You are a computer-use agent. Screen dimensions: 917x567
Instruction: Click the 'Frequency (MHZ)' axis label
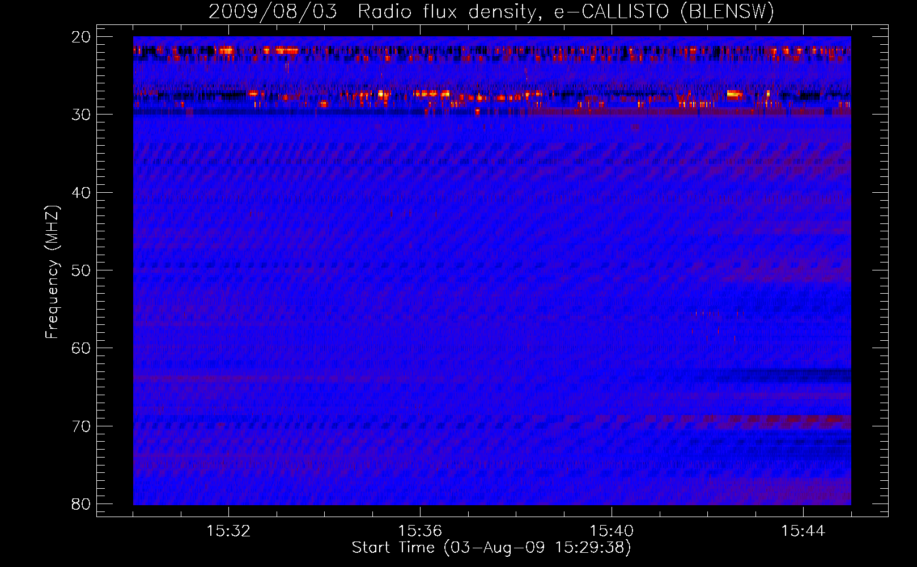52,272
